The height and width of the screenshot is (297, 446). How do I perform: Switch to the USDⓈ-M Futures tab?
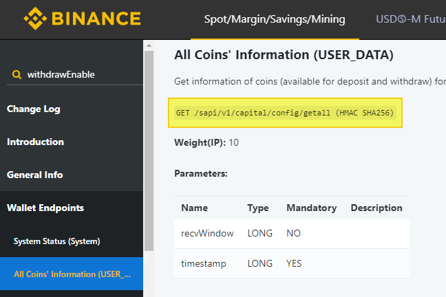pyautogui.click(x=411, y=19)
